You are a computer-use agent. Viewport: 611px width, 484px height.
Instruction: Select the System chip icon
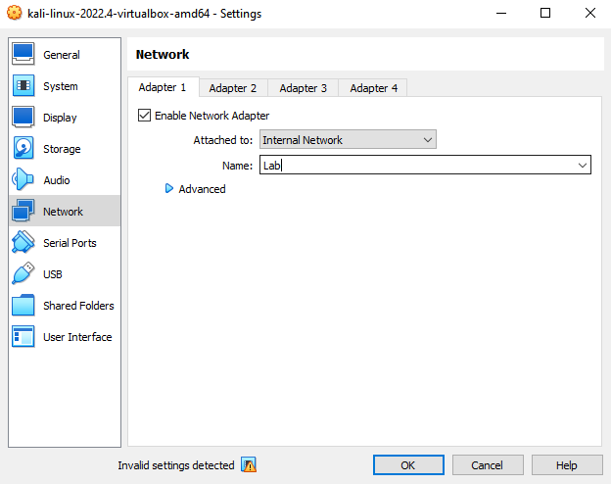click(x=23, y=86)
